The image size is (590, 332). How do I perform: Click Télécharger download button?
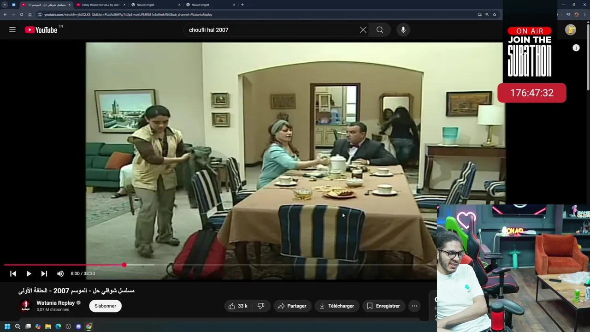(x=336, y=306)
